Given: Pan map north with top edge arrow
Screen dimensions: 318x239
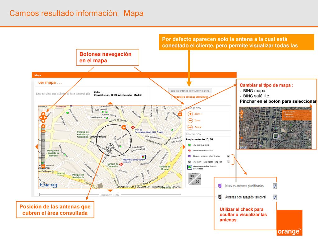Looking at the screenshot, I should pos(110,103).
